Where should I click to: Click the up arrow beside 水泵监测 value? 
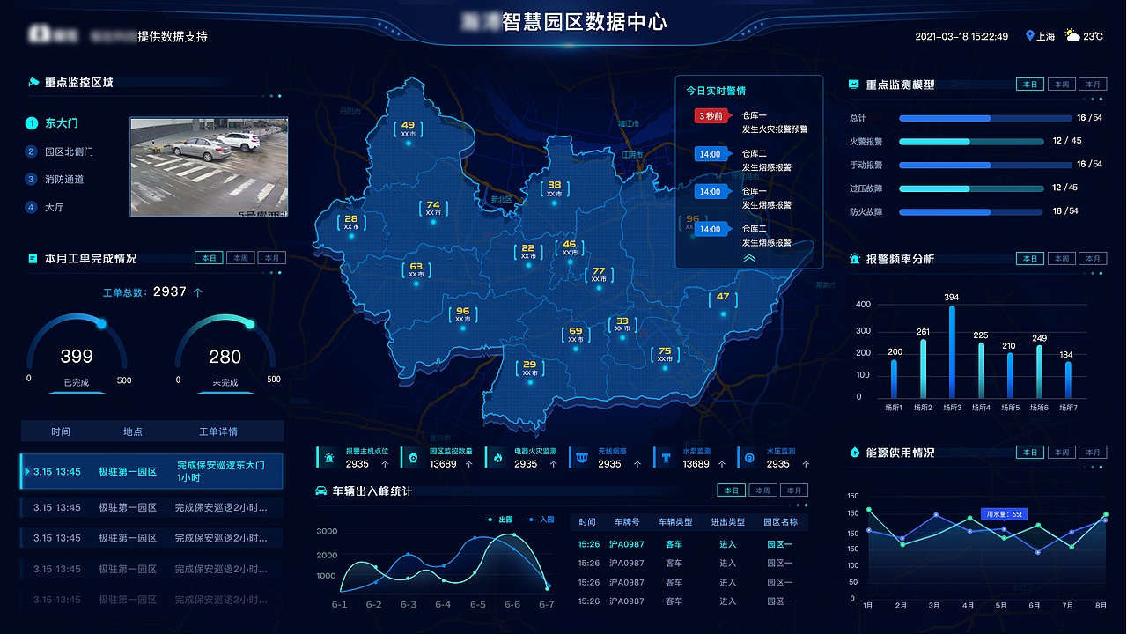(722, 464)
